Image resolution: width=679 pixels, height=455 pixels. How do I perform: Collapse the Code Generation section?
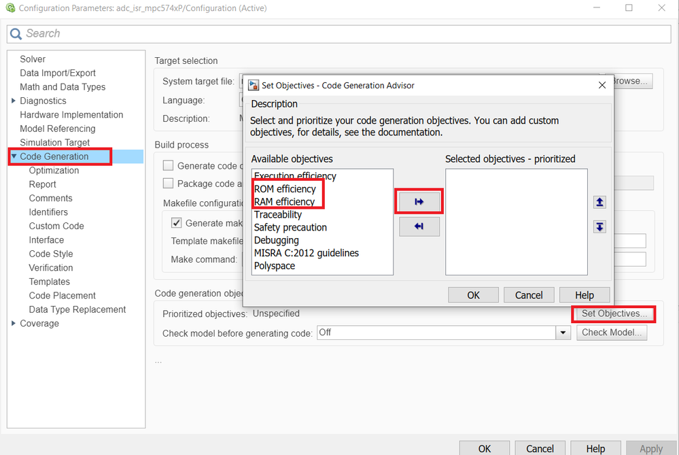[x=15, y=156]
